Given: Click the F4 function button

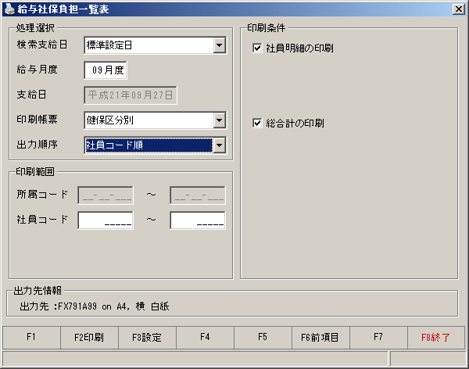Looking at the screenshot, I should pos(205,338).
